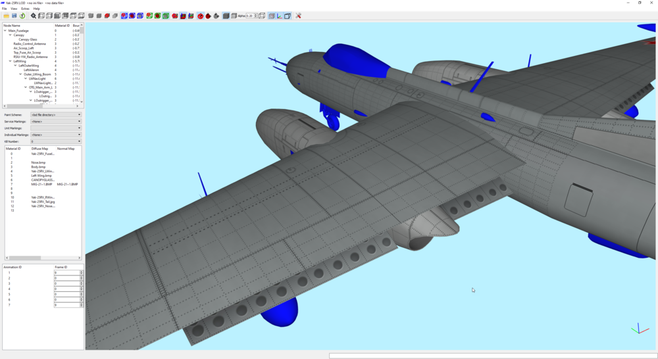Click the green reload icon
Image resolution: width=658 pixels, height=359 pixels.
[x=22, y=16]
